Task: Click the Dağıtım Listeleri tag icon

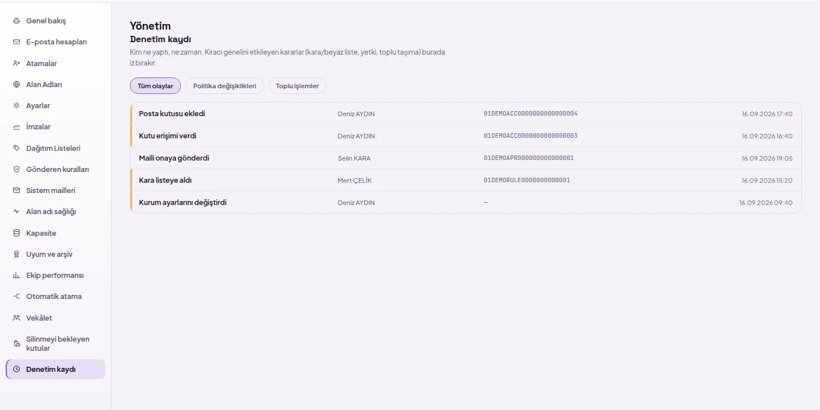Action: (17, 148)
